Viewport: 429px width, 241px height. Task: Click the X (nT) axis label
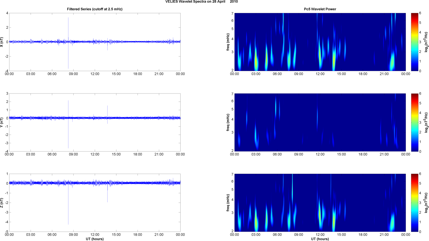tap(2, 42)
